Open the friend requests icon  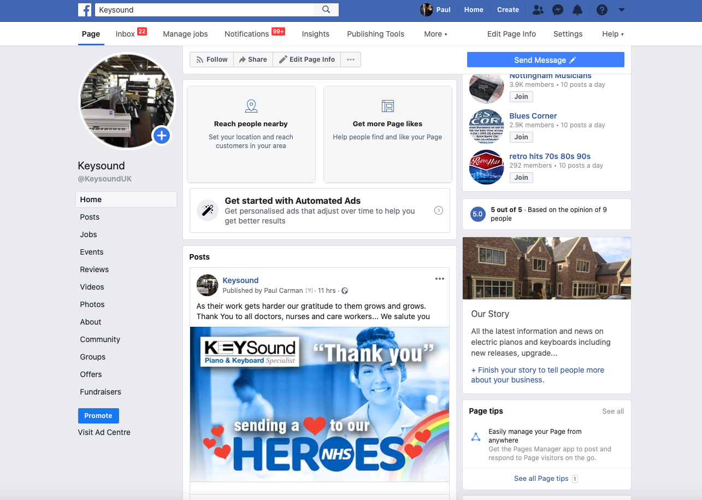[x=538, y=9]
